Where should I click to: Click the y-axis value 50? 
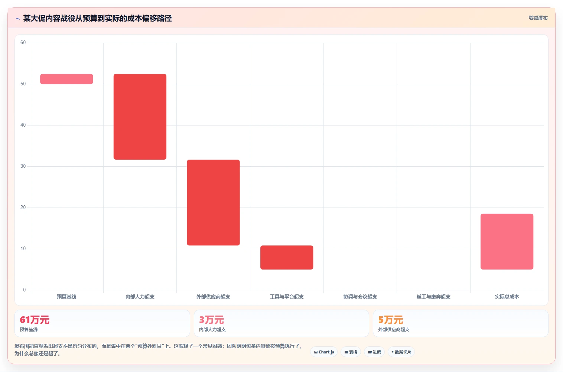tap(23, 84)
